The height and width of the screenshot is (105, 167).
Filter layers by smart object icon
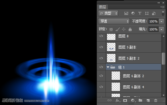(154, 13)
